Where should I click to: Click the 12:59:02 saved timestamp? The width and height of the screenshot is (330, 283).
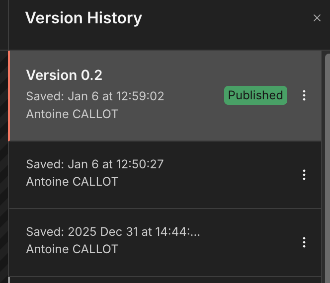[95, 96]
